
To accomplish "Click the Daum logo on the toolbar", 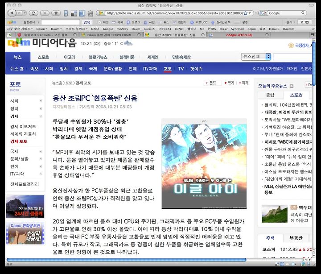I will point(12,22).
